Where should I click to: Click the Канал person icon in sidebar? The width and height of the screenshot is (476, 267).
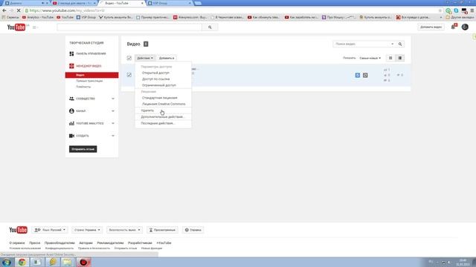tap(71, 111)
